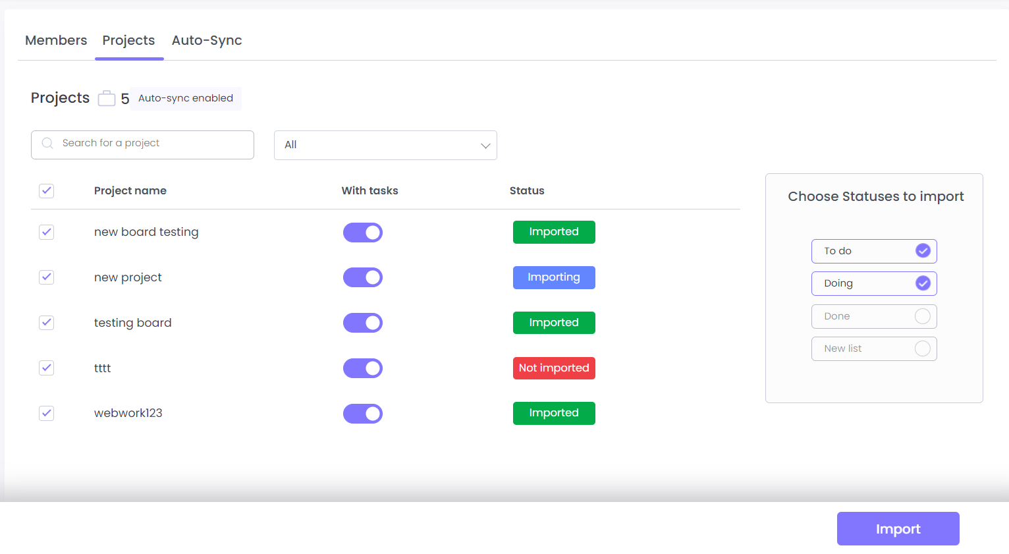
Task: Uncheck the Doing status check icon
Action: 923,283
